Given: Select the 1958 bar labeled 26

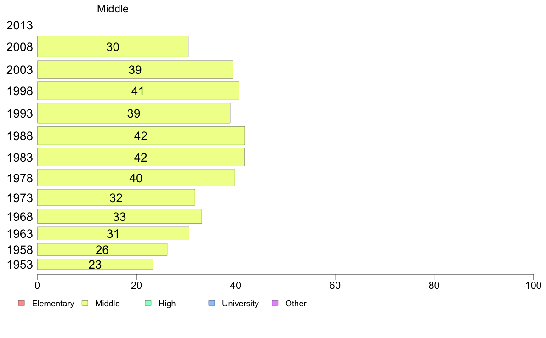Looking at the screenshot, I should click(102, 249).
